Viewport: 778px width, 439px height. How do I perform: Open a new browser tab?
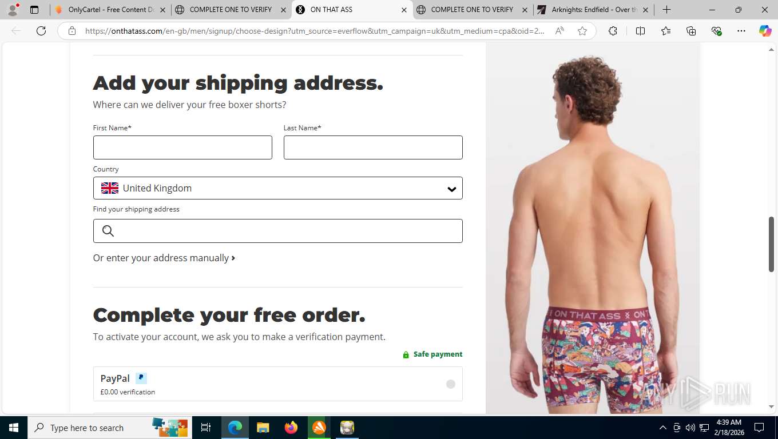tap(666, 10)
